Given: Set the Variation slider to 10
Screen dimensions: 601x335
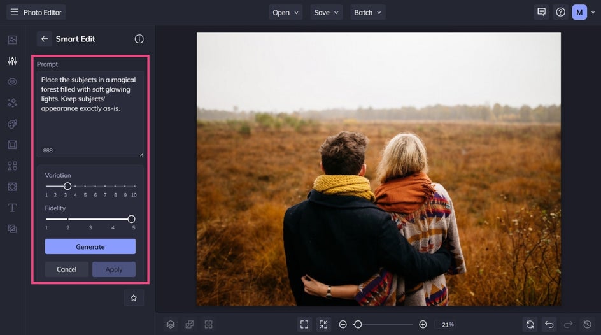Looking at the screenshot, I should coord(134,186).
